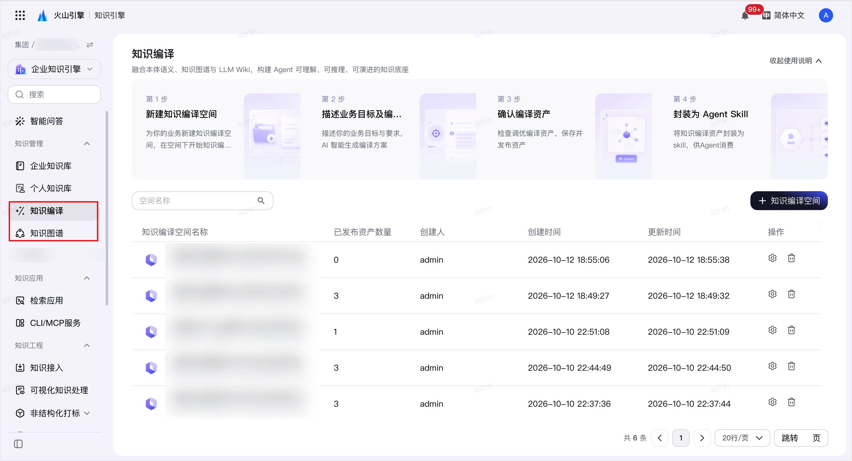Image resolution: width=852 pixels, height=461 pixels.
Task: Open the user avatar A menu
Action: [x=825, y=15]
